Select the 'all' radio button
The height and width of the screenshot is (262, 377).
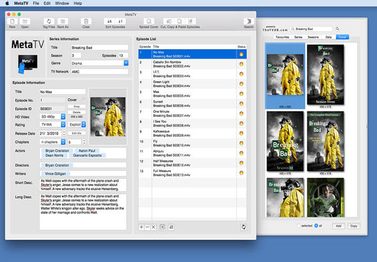click(x=316, y=226)
